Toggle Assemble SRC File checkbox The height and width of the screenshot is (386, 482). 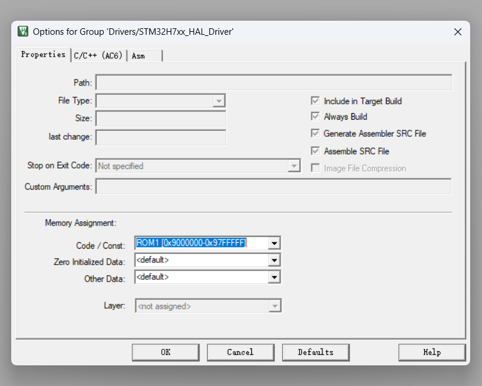point(315,151)
